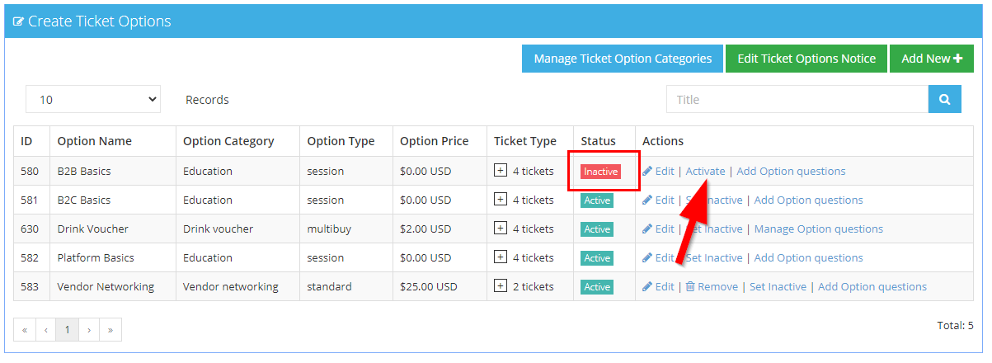
Task: Activate the B2B Basics ticket option
Action: [x=705, y=172]
